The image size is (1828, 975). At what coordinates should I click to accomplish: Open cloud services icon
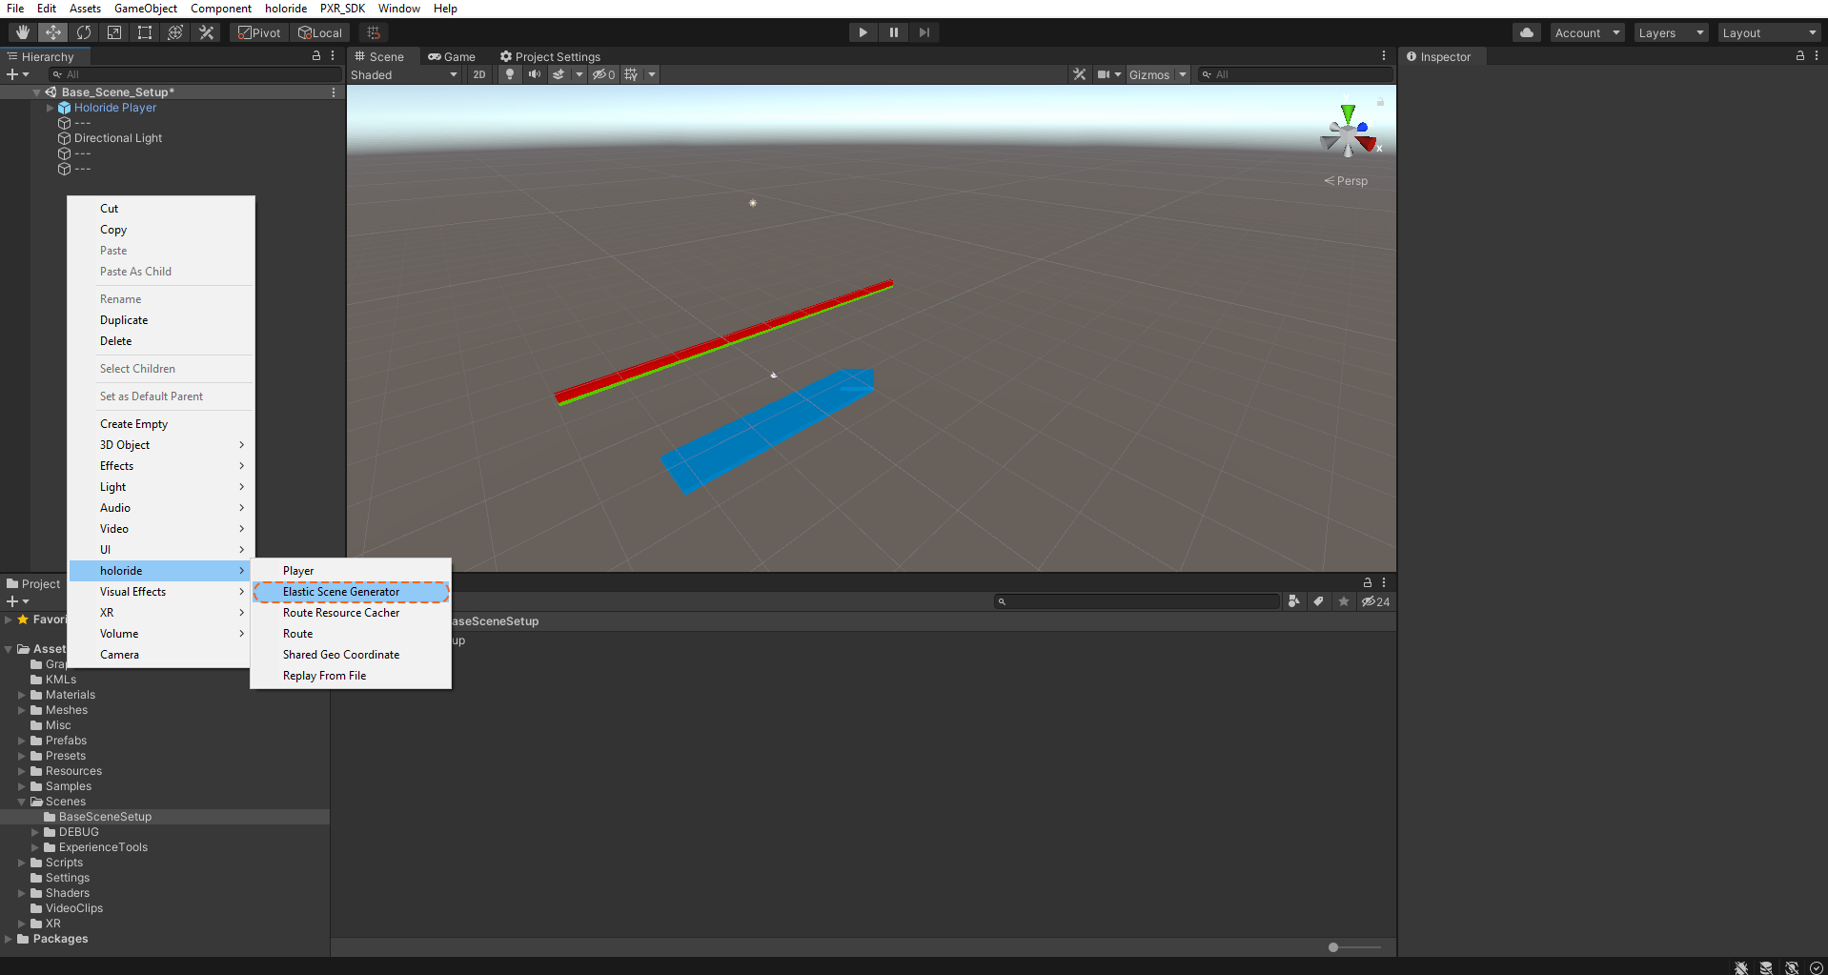click(x=1527, y=32)
